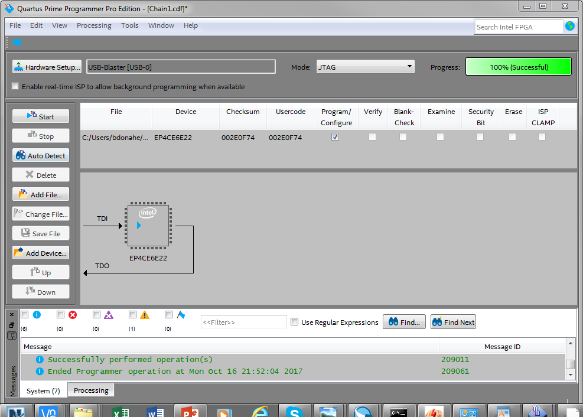
Task: Click the Change File button
Action: [41, 214]
